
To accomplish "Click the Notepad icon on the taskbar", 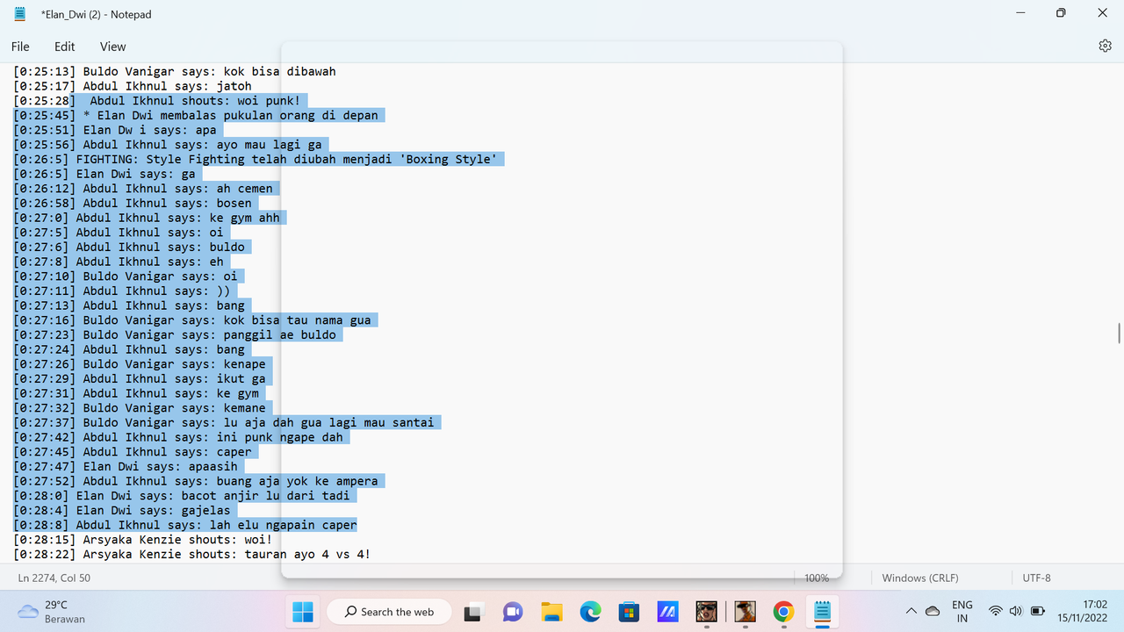I will pos(822,612).
